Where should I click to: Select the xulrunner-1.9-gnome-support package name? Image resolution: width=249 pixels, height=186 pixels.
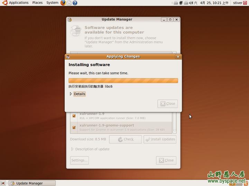(x=107, y=125)
